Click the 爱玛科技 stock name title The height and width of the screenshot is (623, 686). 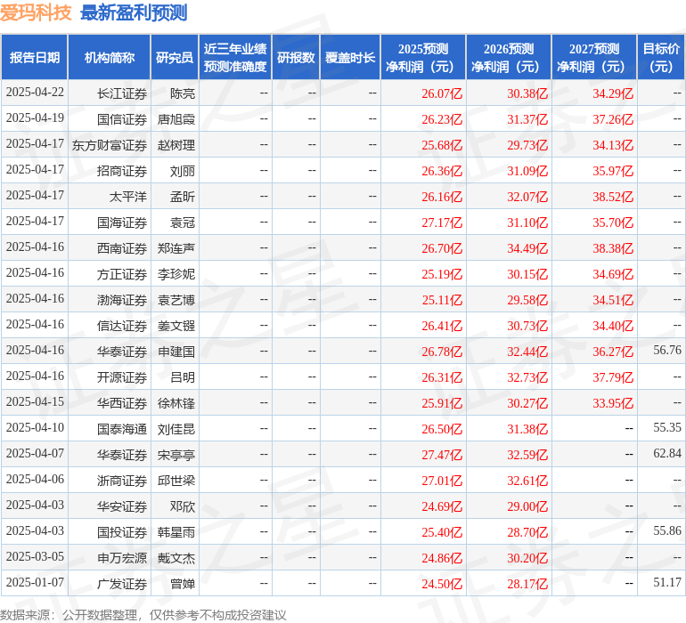[x=36, y=12]
